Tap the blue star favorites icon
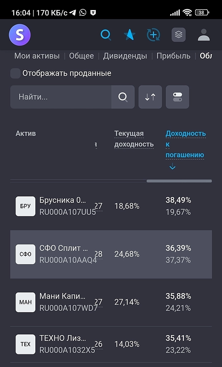The width and height of the screenshot is (222, 367). (x=129, y=35)
